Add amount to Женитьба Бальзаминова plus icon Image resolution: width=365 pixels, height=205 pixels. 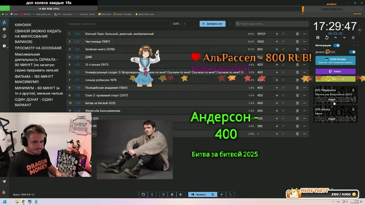click(x=277, y=111)
